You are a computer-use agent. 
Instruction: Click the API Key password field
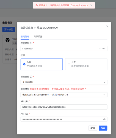point(64,119)
